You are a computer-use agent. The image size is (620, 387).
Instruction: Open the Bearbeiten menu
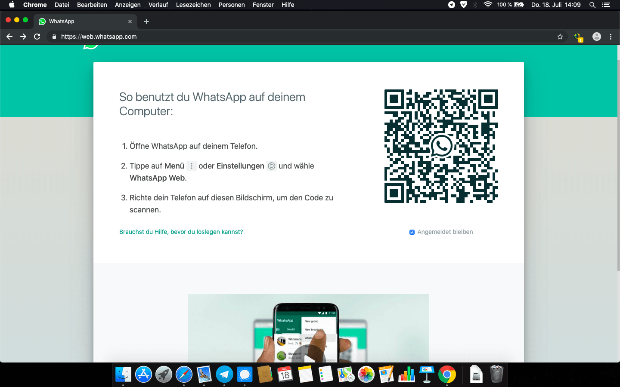92,5
